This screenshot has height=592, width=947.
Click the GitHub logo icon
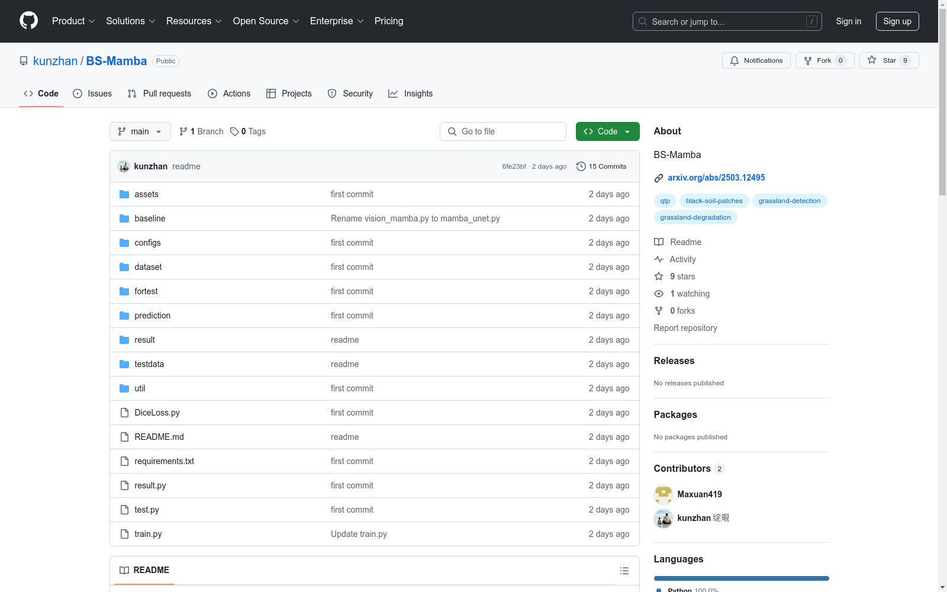point(28,21)
